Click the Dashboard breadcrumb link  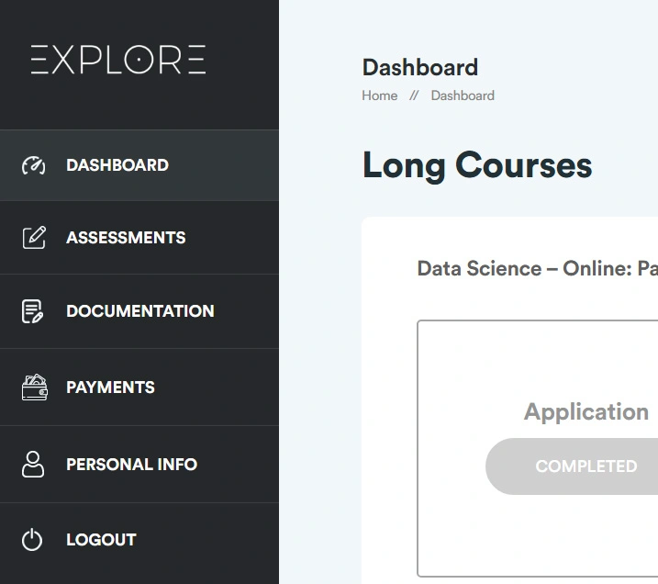[x=463, y=95]
